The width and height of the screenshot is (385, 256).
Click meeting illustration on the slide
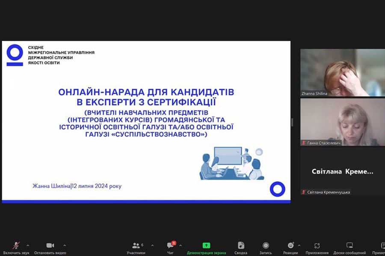pos(232,163)
